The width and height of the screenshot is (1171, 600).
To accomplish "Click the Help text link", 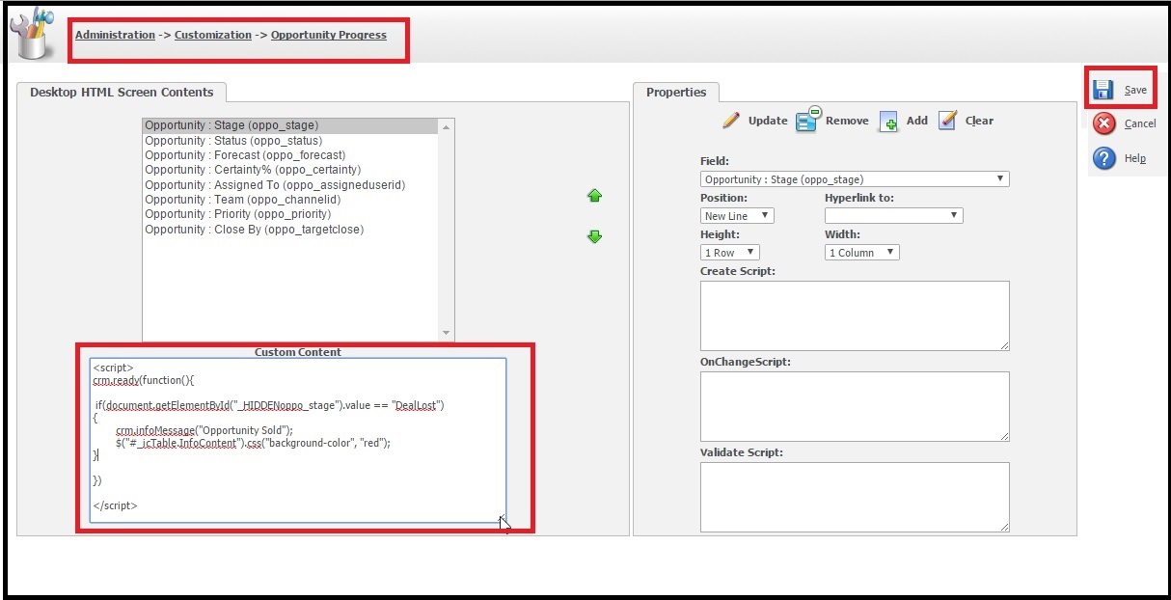I will tap(1135, 158).
